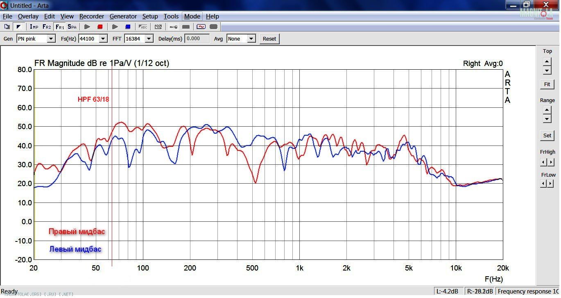Viewport: 561px width, 298px height.
Task: Open the Overlay menu
Action: pos(28,16)
